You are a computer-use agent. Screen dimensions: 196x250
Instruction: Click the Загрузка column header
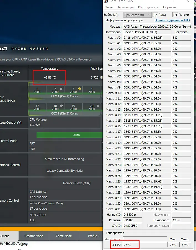[x=181, y=32]
